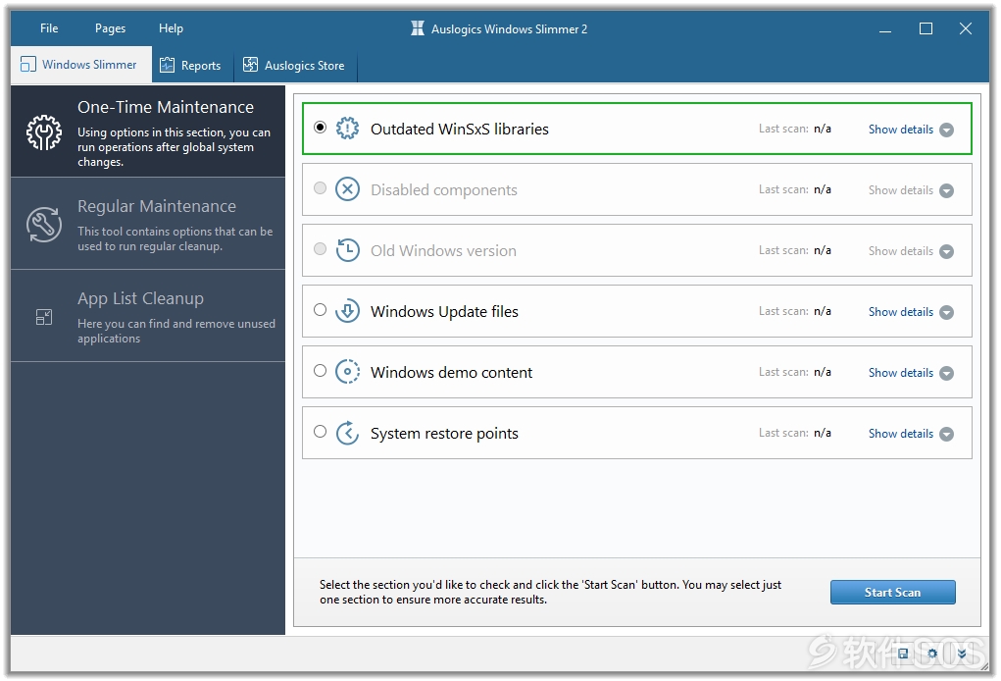Switch to the Windows Slimmer tab label

click(x=89, y=65)
